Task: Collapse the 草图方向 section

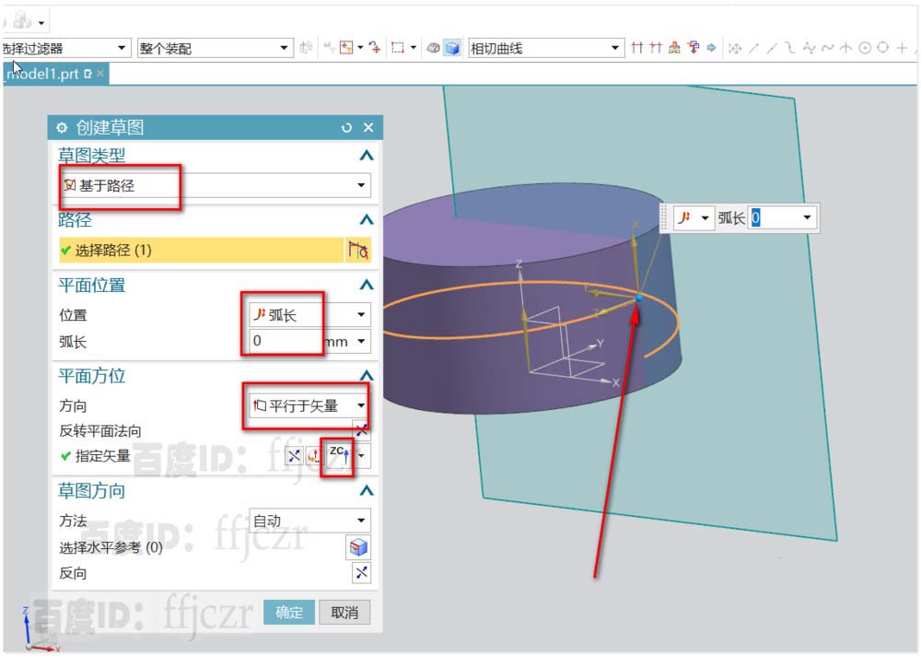Action: [x=367, y=491]
